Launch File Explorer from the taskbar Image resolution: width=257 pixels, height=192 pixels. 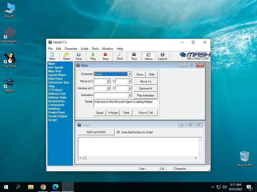click(x=31, y=187)
